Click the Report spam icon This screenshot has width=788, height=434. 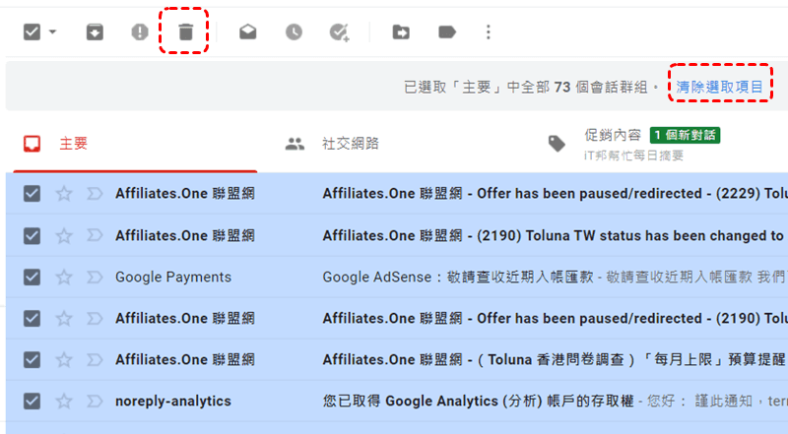click(139, 32)
